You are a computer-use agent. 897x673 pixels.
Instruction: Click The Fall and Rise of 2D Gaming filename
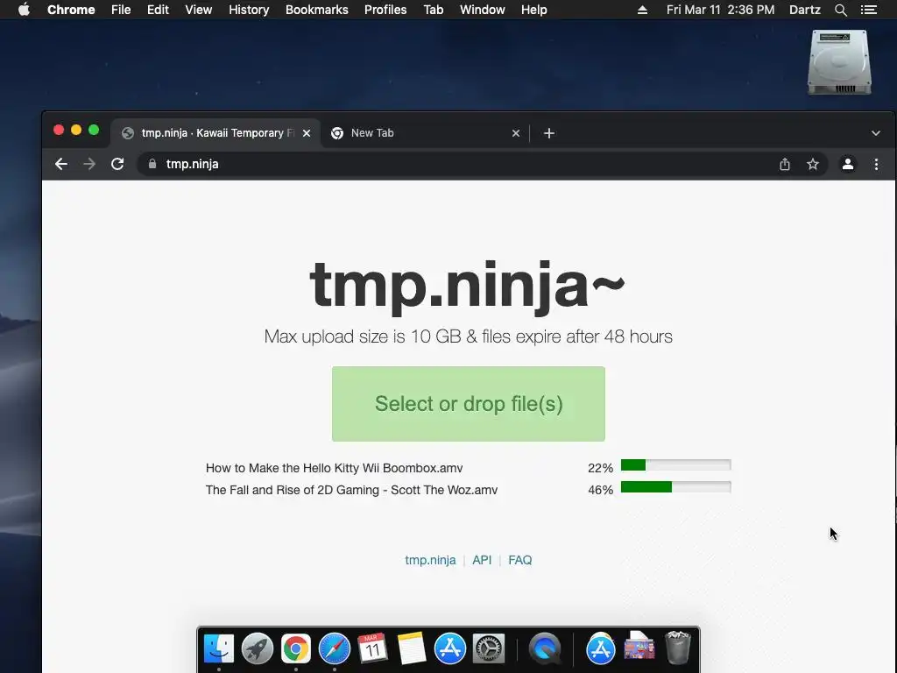351,490
